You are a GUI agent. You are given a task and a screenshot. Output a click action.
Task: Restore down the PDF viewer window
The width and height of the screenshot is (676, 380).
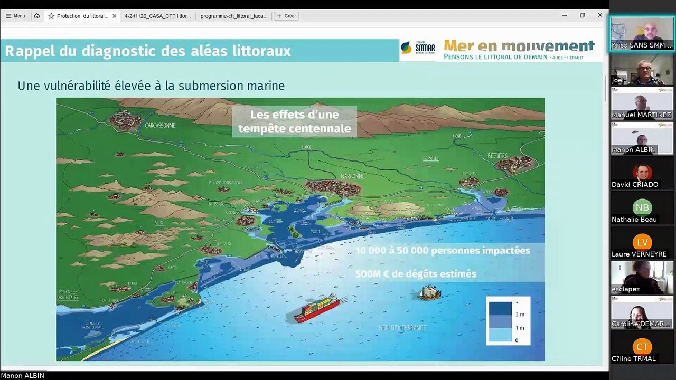point(582,15)
